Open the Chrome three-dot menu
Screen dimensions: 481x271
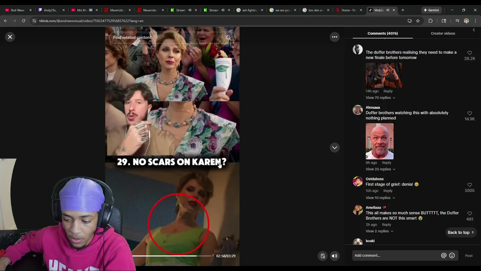coord(475,21)
